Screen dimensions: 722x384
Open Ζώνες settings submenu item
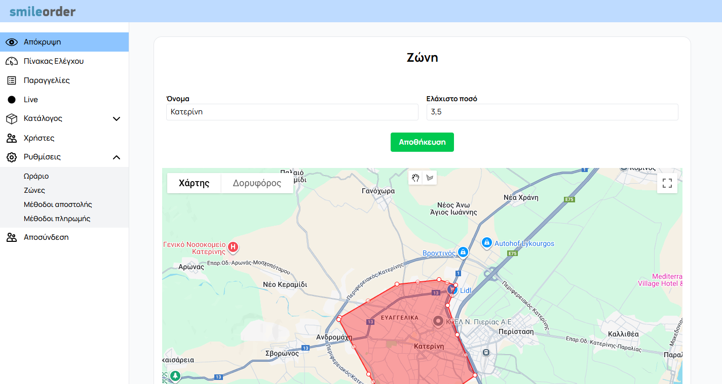tap(34, 191)
